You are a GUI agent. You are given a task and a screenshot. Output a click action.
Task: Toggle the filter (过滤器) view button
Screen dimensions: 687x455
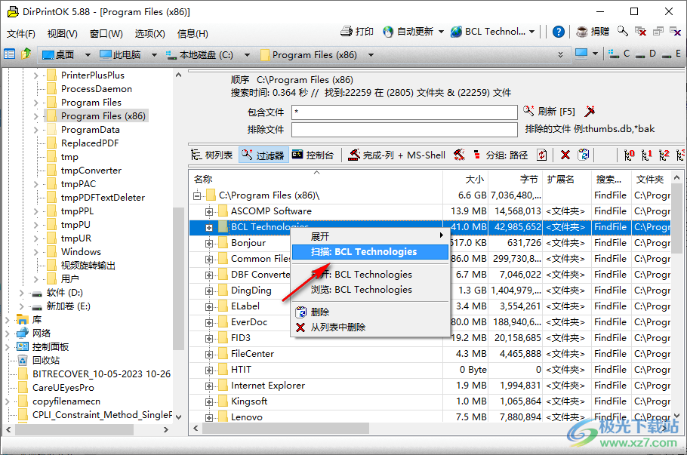(263, 155)
